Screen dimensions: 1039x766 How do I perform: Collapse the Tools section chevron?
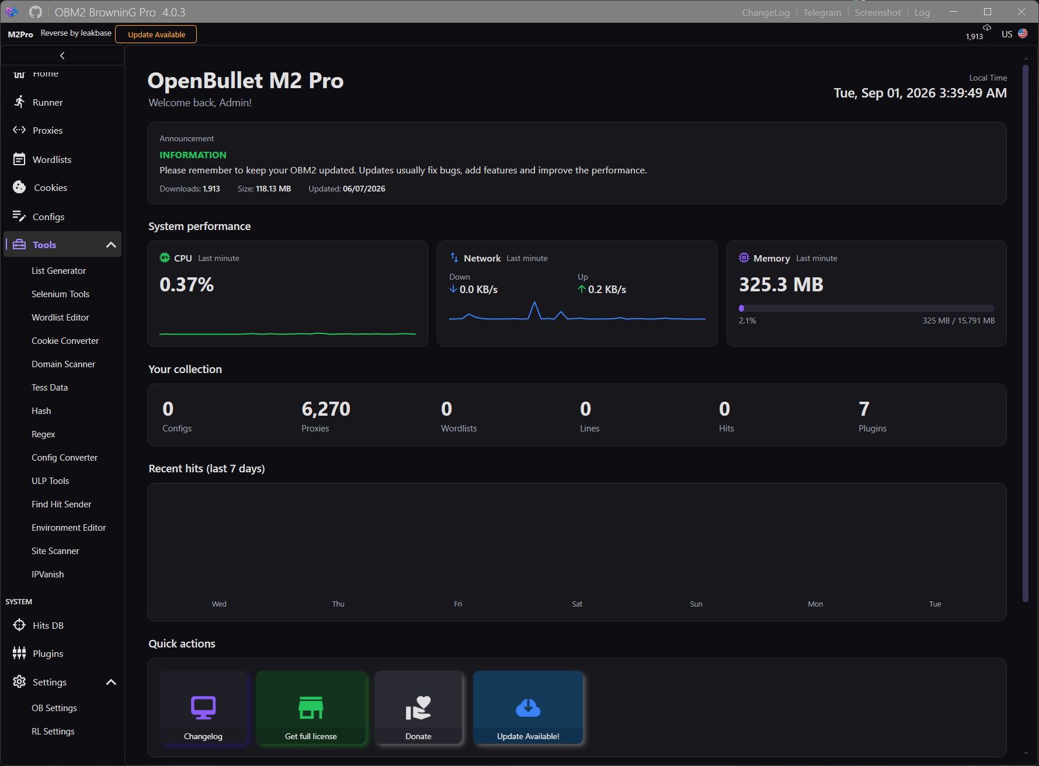click(x=111, y=245)
